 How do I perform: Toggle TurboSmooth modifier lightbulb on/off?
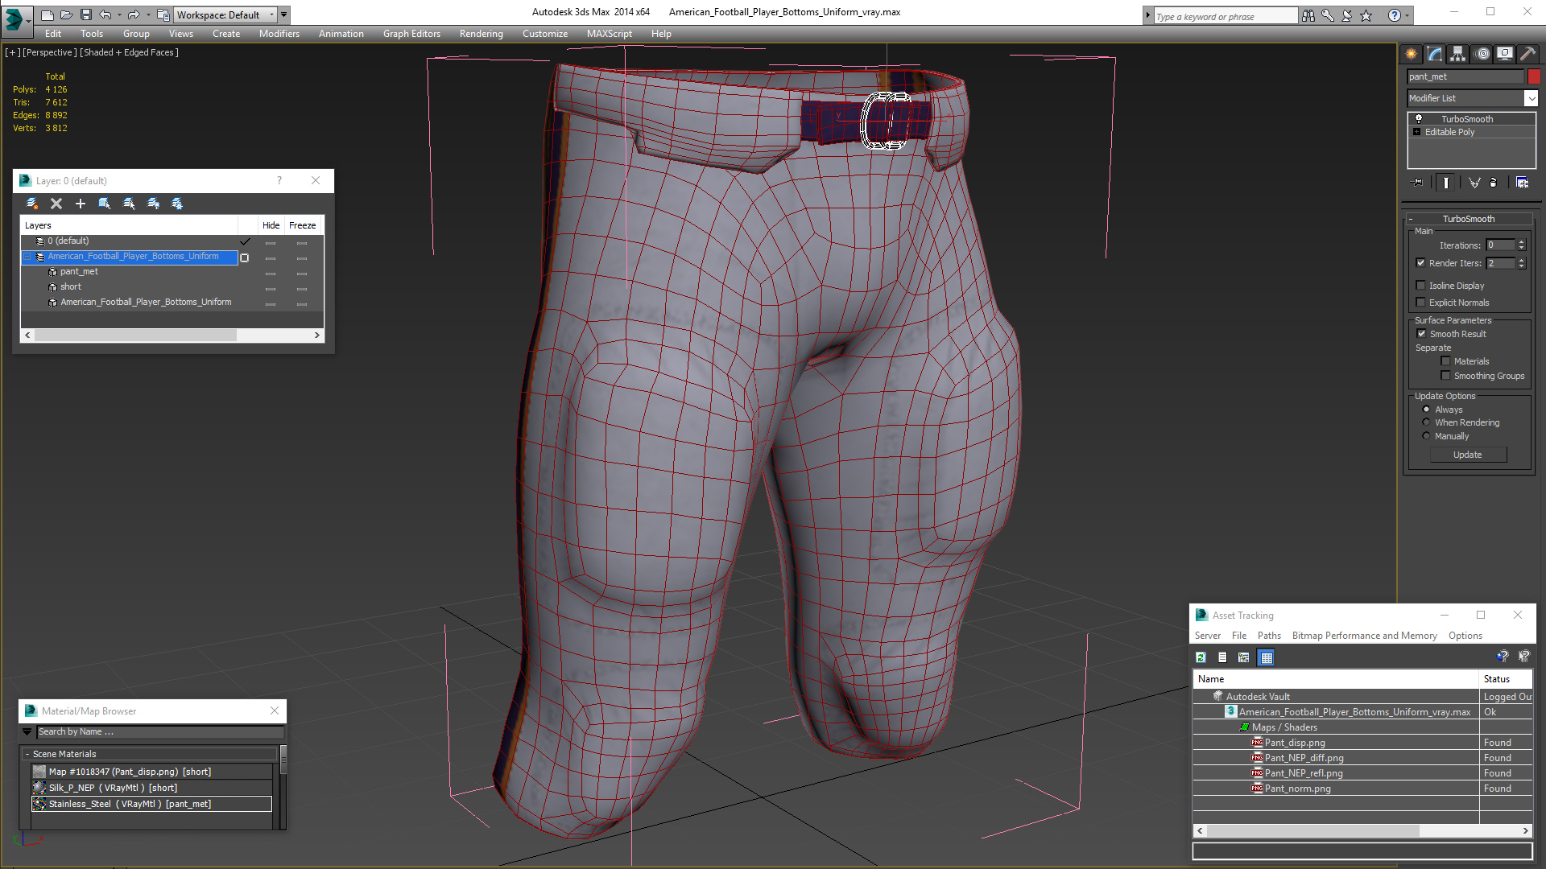pos(1419,119)
